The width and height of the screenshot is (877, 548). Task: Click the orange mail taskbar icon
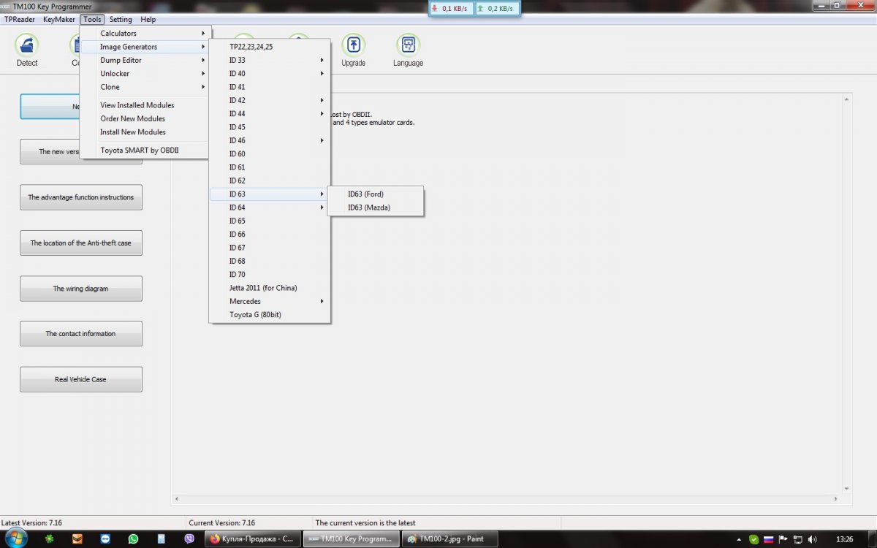(77, 539)
